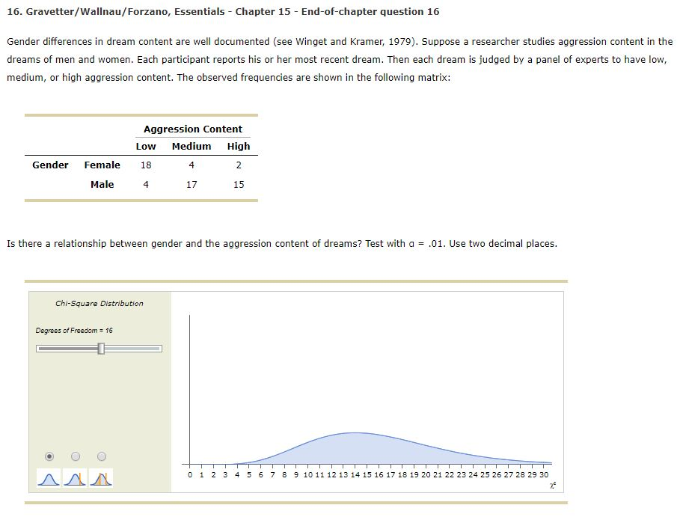Click the Male High cell value 15

coord(239,185)
